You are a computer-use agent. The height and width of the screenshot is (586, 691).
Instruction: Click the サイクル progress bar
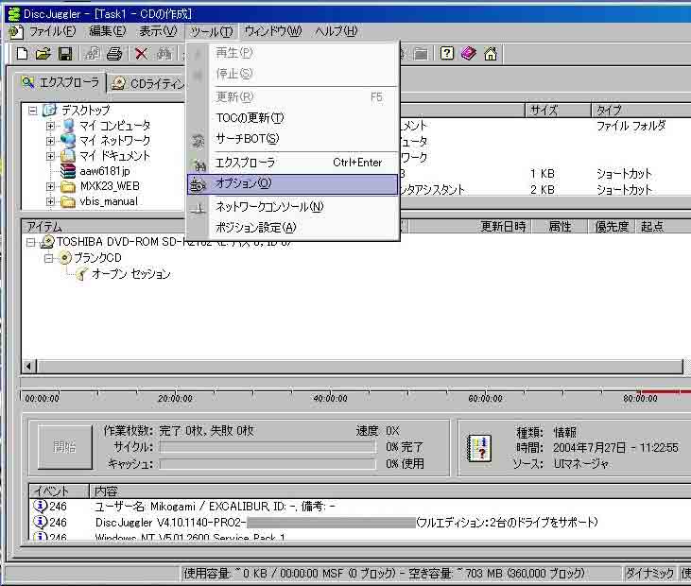tap(268, 447)
